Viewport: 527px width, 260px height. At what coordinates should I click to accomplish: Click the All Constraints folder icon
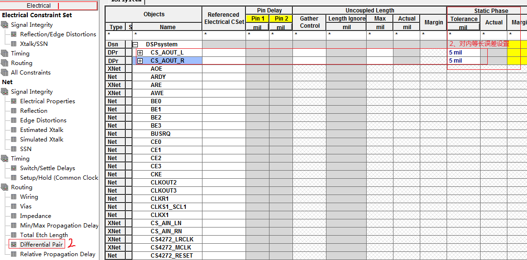point(5,73)
